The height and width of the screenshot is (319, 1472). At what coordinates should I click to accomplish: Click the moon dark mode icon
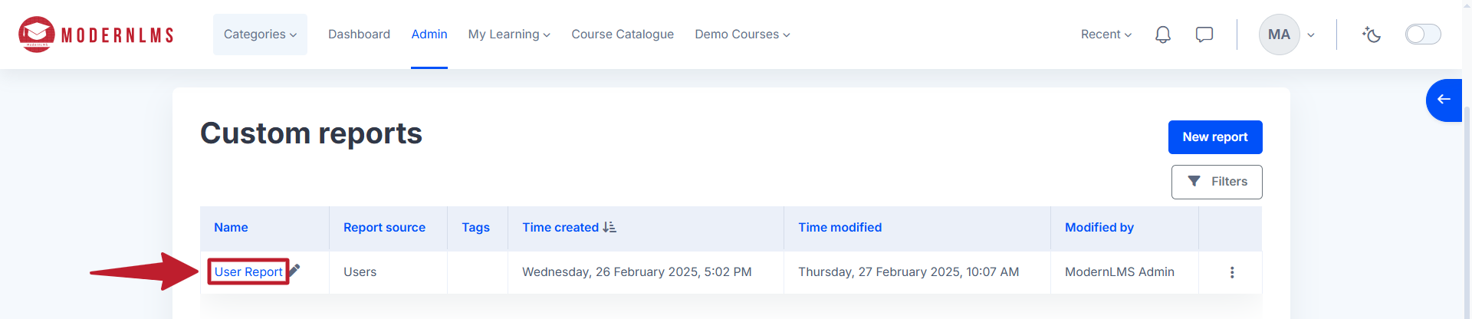(x=1372, y=35)
